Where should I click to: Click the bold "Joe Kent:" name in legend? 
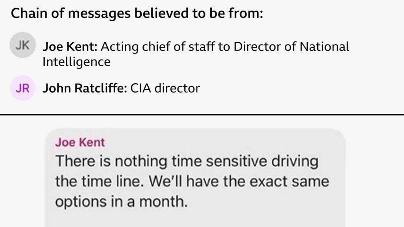(70, 47)
